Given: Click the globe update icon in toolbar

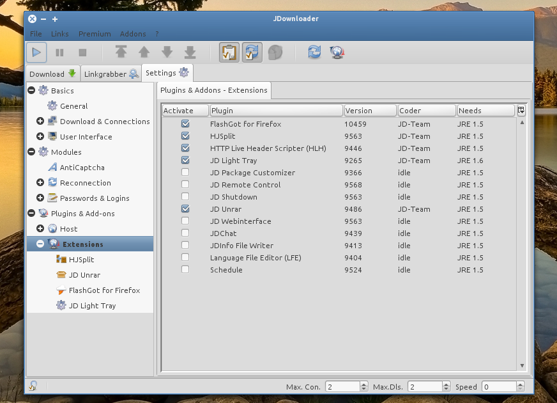Looking at the screenshot, I should pyautogui.click(x=337, y=52).
